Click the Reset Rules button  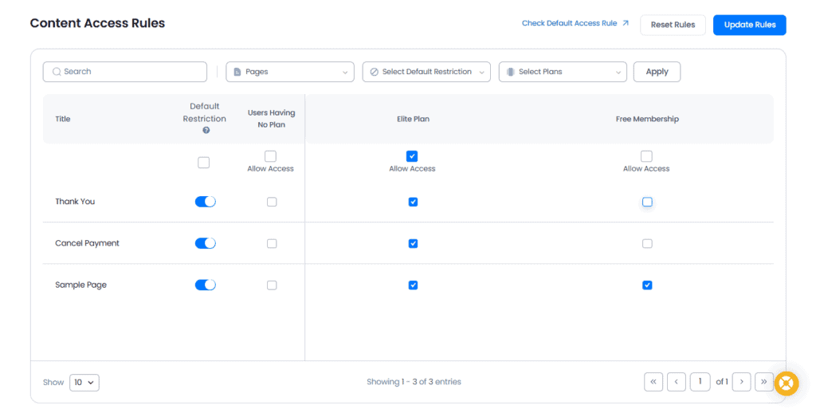click(673, 25)
